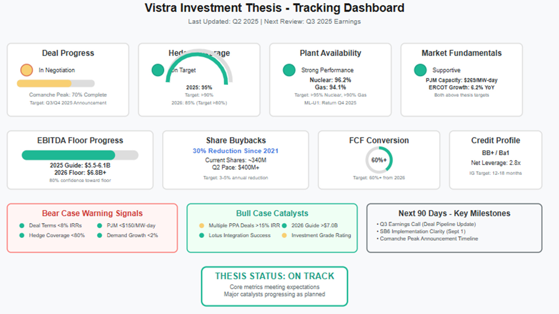559x314 pixels.
Task: Click green dot beside PJM <$150/MW-day
Action: coord(100,225)
